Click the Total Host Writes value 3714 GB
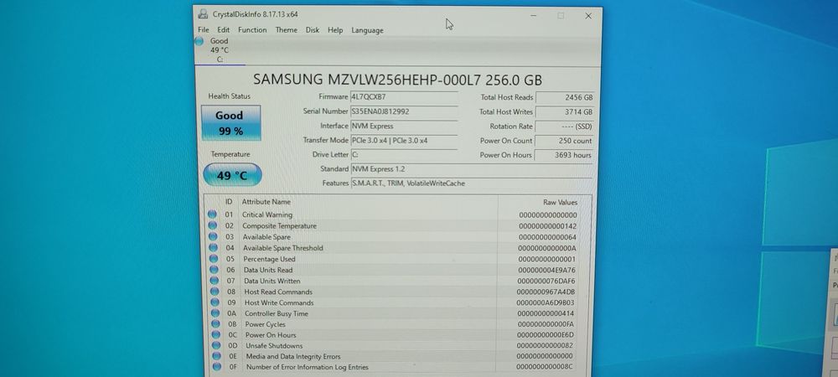838x377 pixels. point(565,112)
